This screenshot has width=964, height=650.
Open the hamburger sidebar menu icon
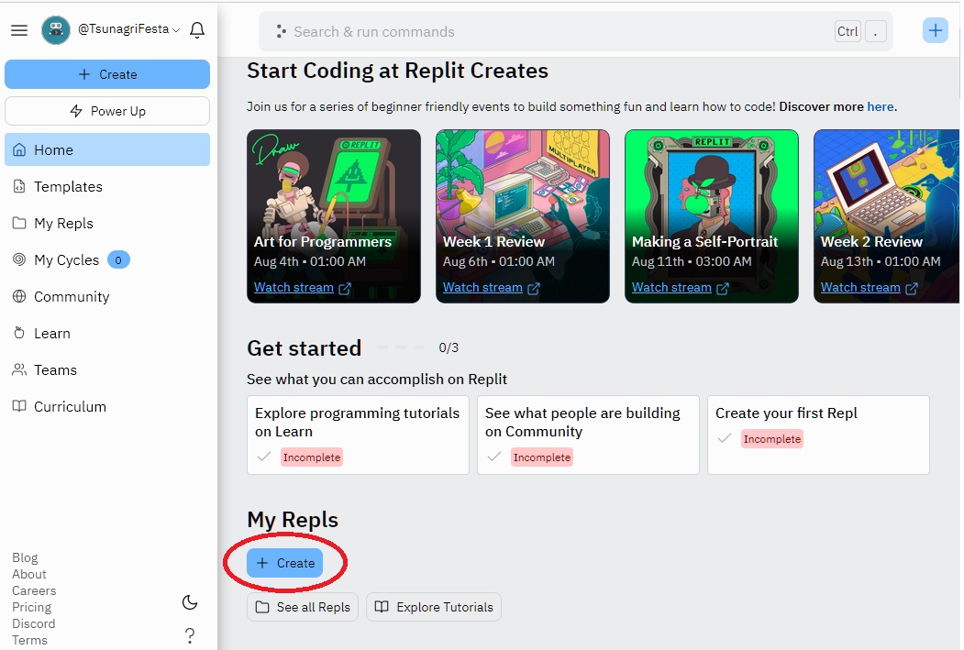(x=19, y=30)
